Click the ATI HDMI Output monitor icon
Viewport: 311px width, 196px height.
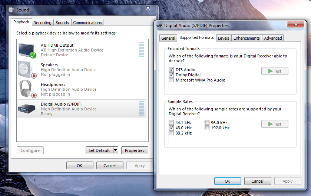click(x=27, y=50)
